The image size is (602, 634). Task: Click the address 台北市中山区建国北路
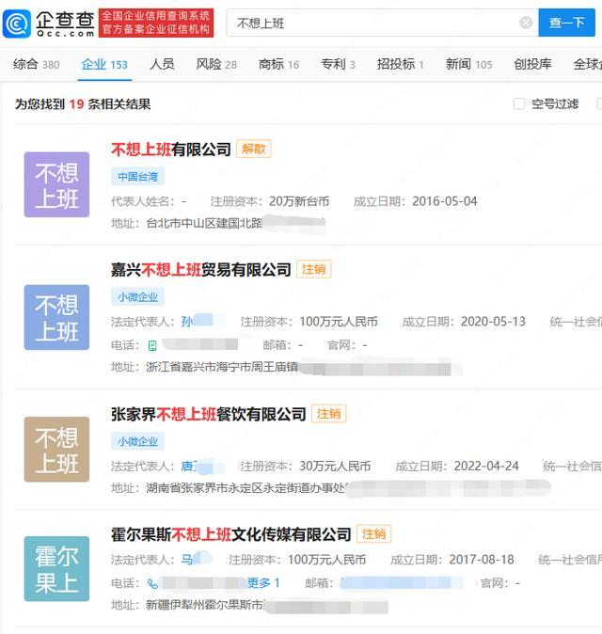pyautogui.click(x=204, y=223)
